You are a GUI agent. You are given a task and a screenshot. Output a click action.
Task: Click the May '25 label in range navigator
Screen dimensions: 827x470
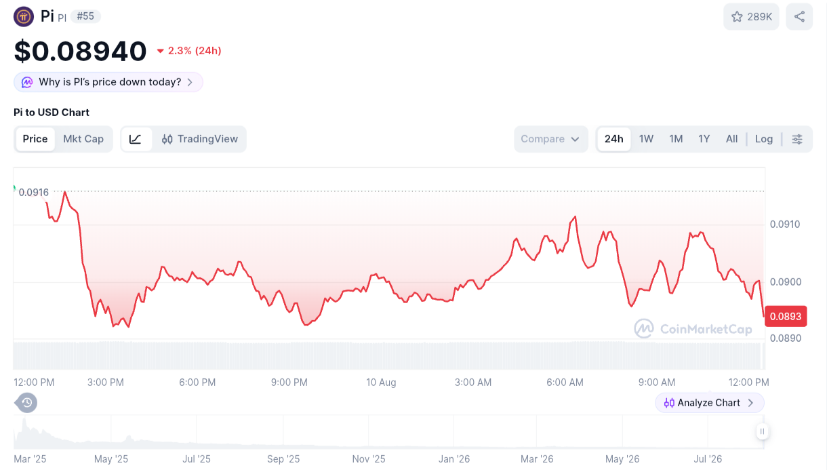point(110,459)
